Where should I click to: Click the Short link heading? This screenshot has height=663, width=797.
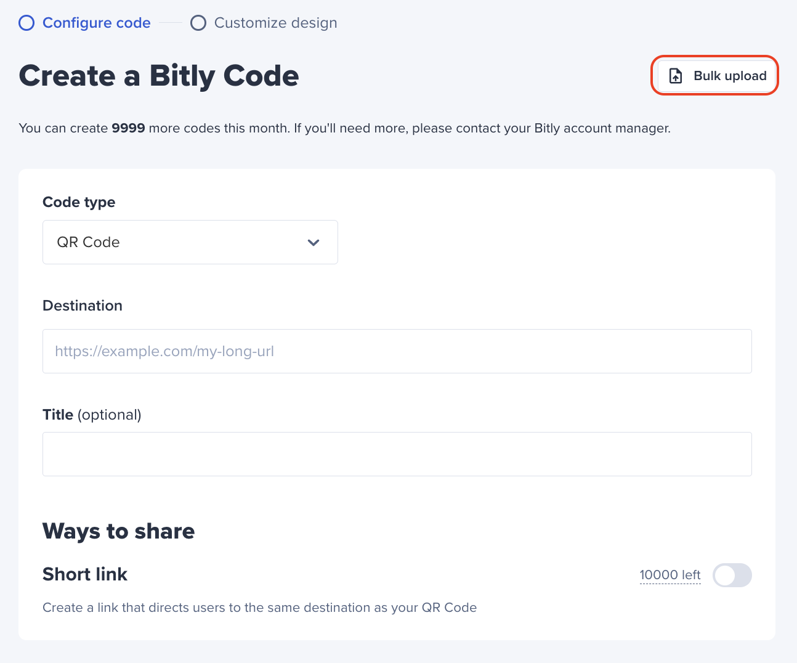(85, 574)
